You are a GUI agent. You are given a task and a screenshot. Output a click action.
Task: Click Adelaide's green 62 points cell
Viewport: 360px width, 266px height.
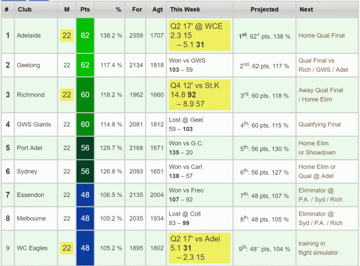tap(86, 35)
